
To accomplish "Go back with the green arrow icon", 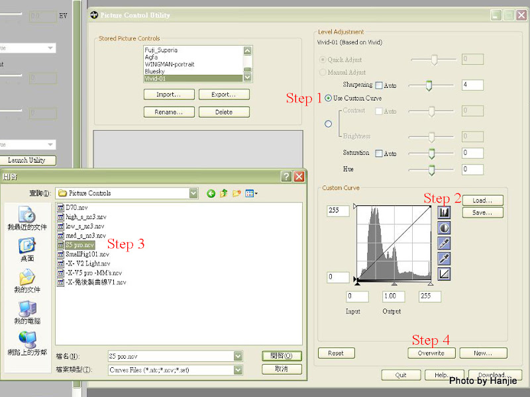I will [211, 193].
